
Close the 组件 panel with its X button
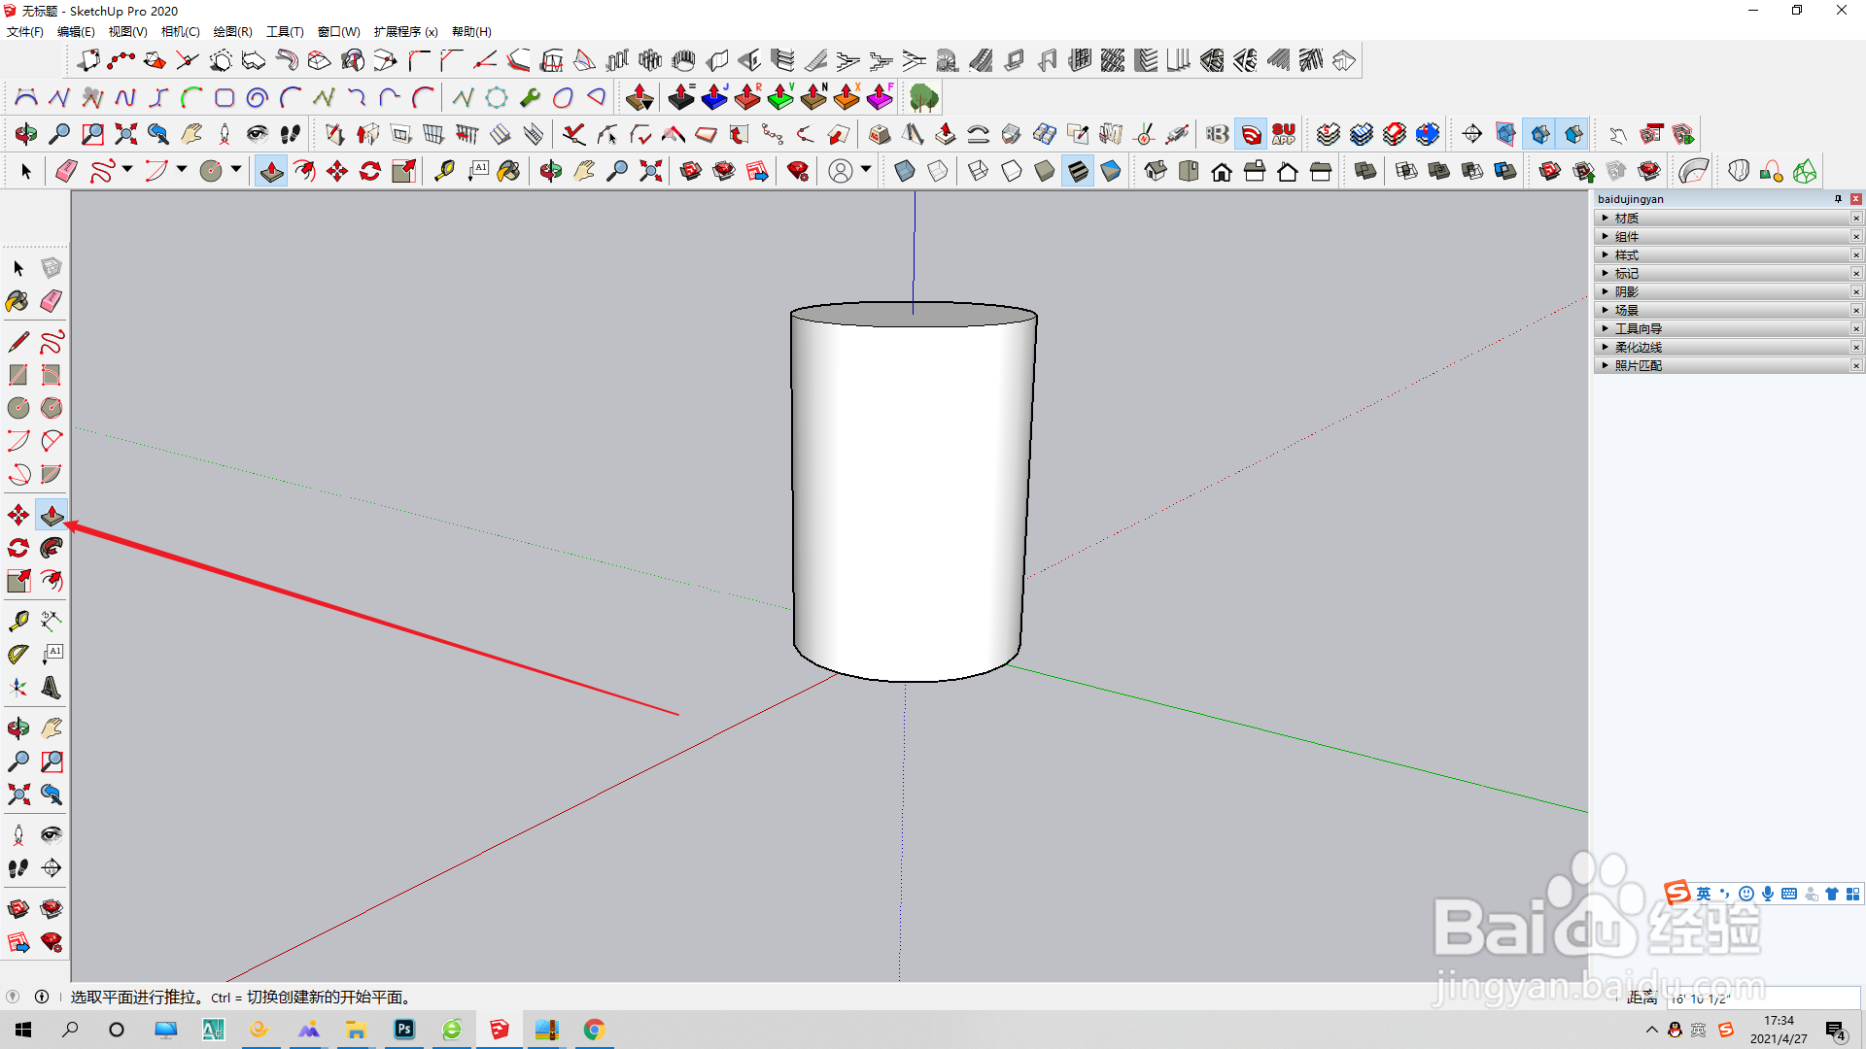click(x=1855, y=236)
